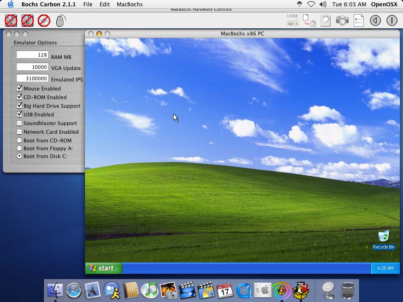Open iPhoto from the Dock
The width and height of the screenshot is (403, 302).
[168, 291]
